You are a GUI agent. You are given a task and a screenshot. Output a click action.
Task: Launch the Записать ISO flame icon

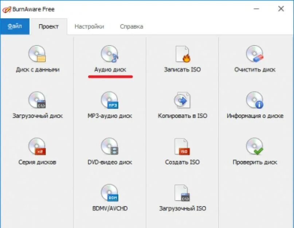[183, 54]
